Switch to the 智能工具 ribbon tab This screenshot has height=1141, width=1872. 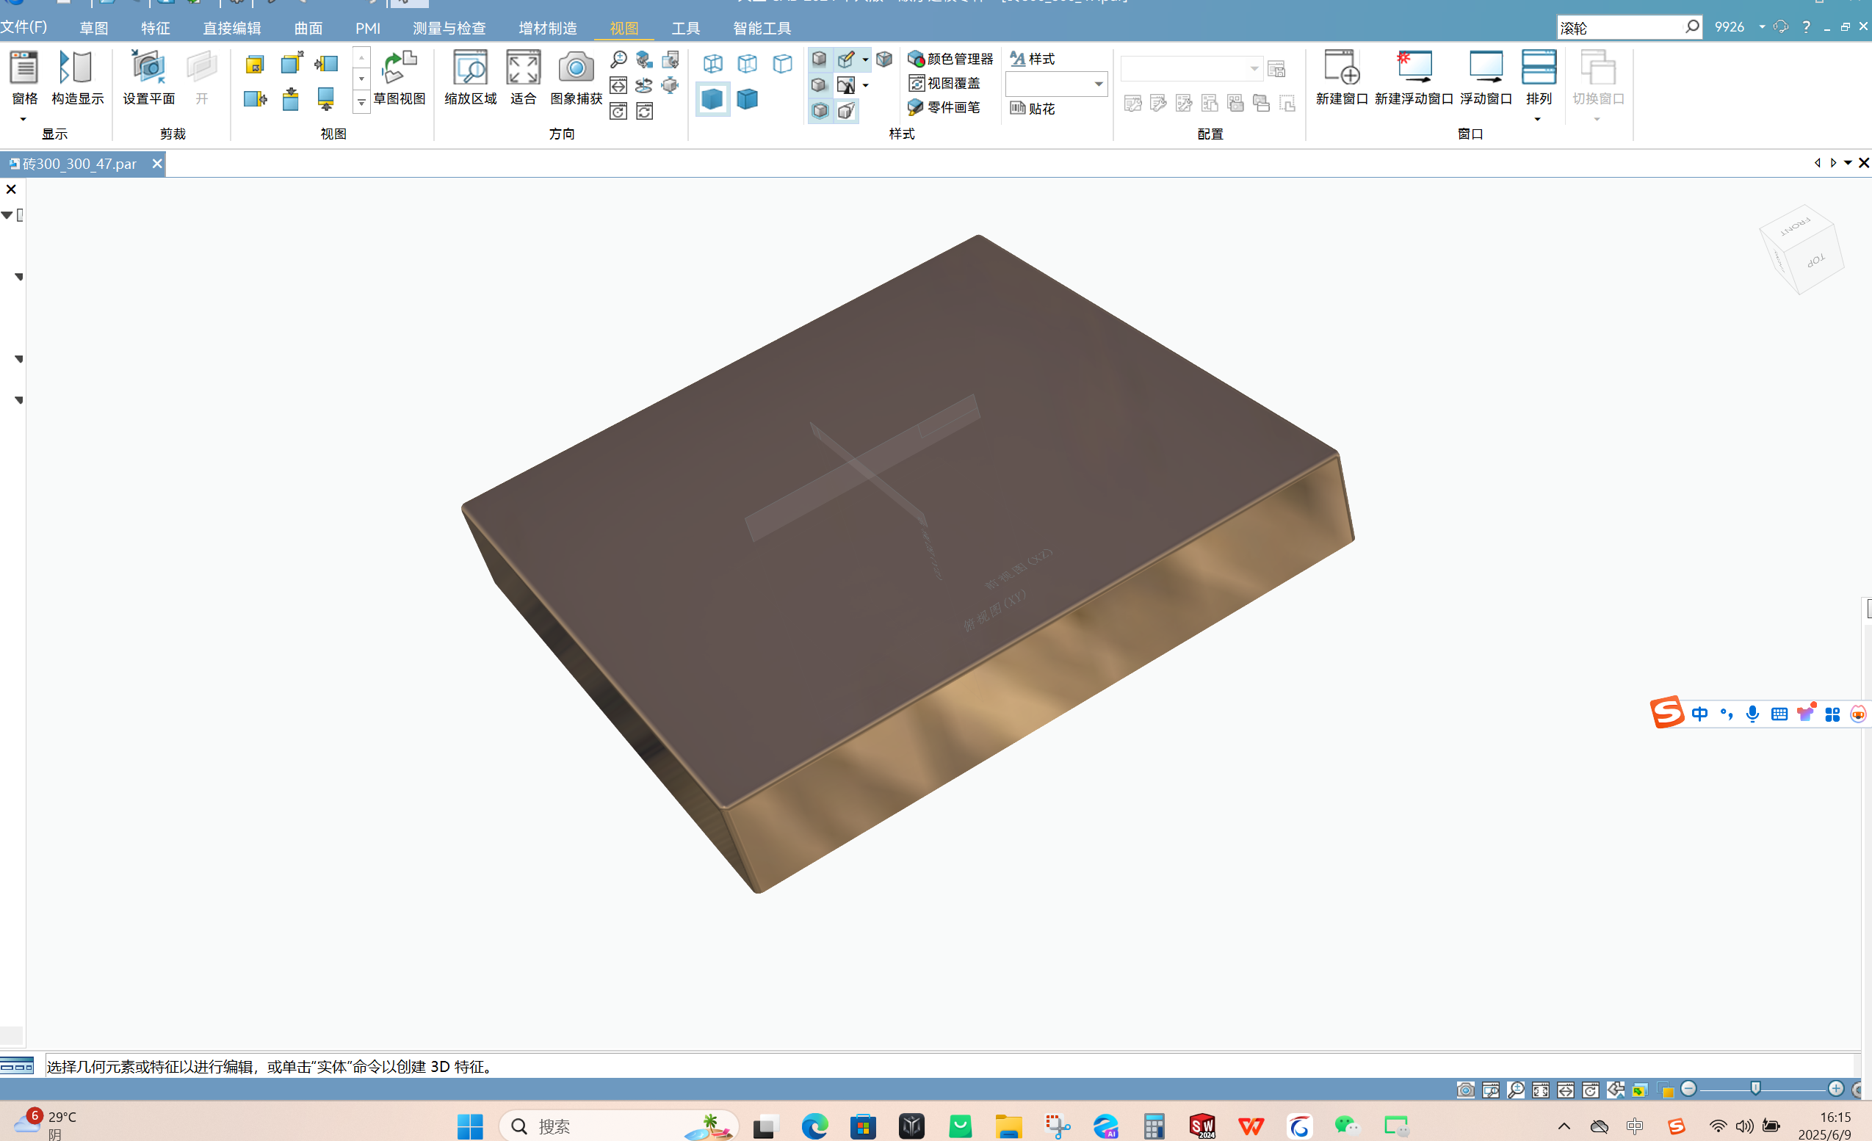[x=762, y=28]
